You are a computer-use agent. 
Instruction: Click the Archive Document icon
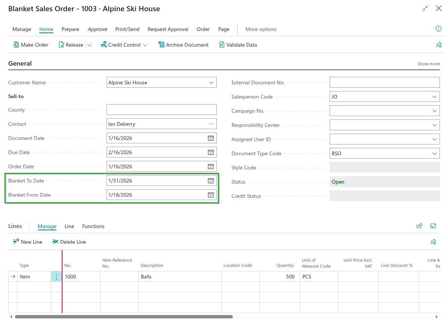[161, 45]
